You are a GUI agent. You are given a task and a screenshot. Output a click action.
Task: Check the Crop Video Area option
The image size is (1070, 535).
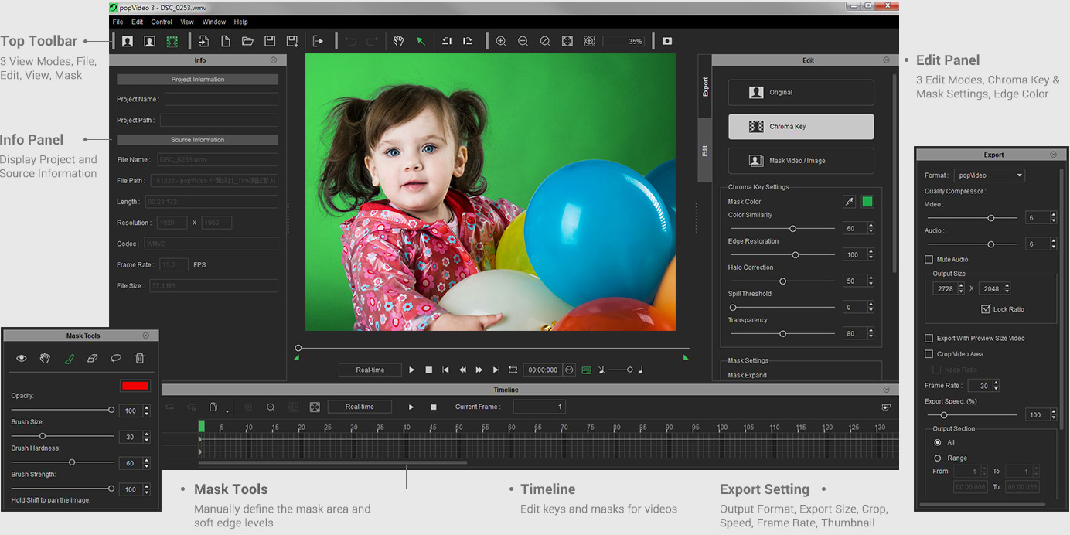click(x=929, y=354)
